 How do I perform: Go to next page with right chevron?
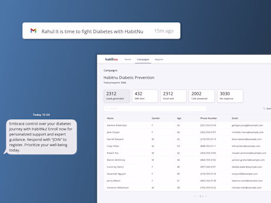click(206, 196)
